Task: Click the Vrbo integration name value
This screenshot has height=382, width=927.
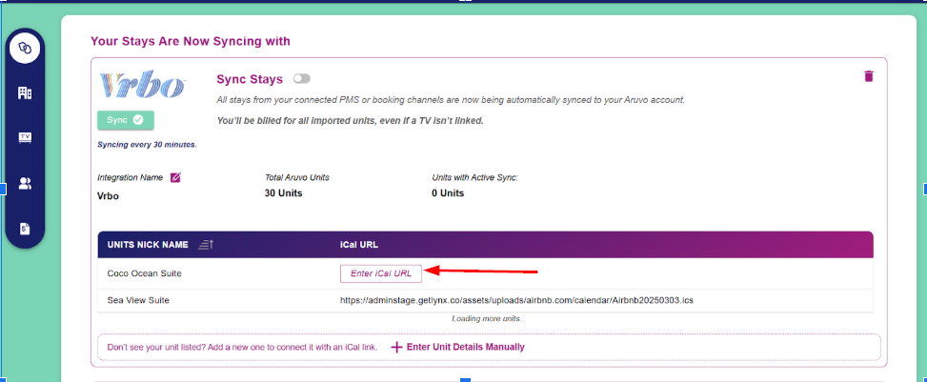Action: [108, 195]
